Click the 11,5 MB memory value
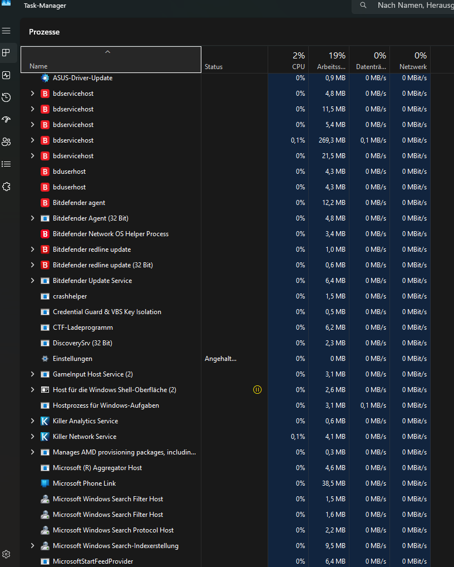Image resolution: width=454 pixels, height=567 pixels. pos(334,109)
